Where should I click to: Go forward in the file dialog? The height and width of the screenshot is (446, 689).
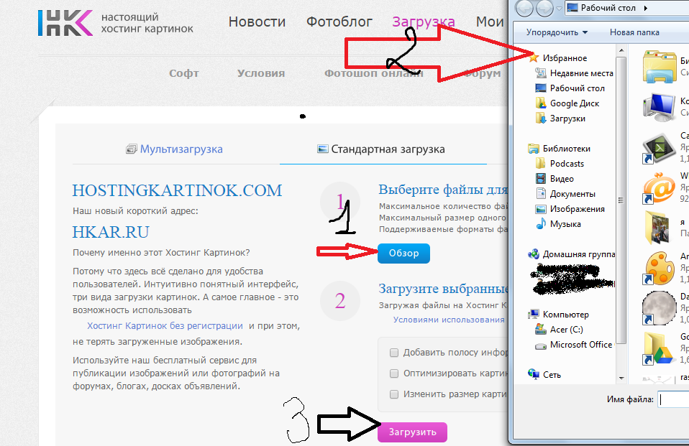pos(544,8)
